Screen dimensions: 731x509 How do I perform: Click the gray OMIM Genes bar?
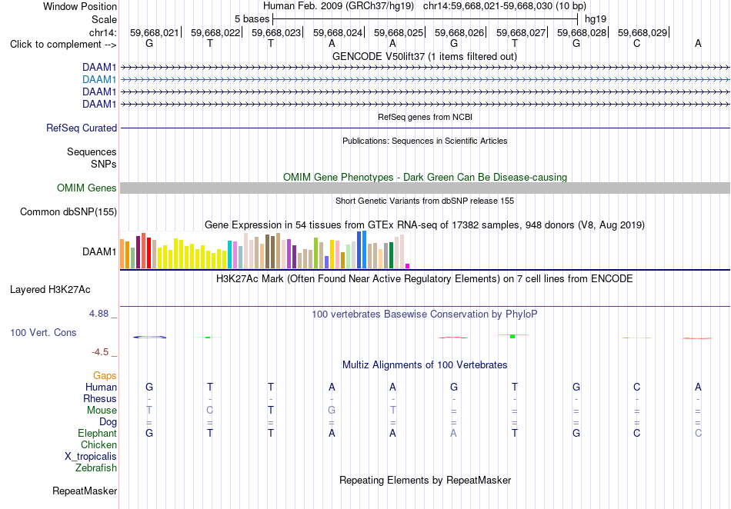425,188
